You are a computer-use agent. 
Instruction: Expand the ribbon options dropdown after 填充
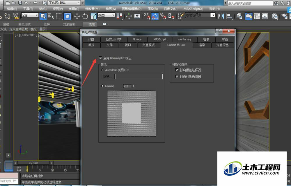pyautogui.click(x=106, y=24)
